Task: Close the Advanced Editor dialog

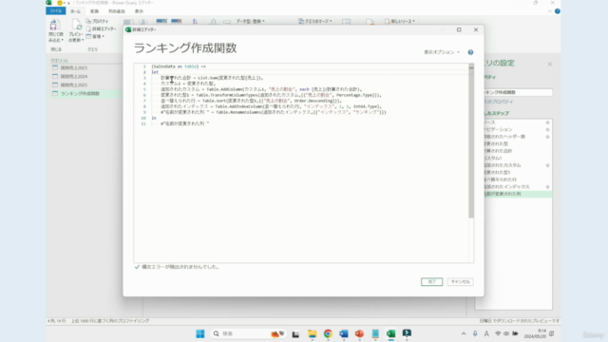Action: (x=476, y=29)
